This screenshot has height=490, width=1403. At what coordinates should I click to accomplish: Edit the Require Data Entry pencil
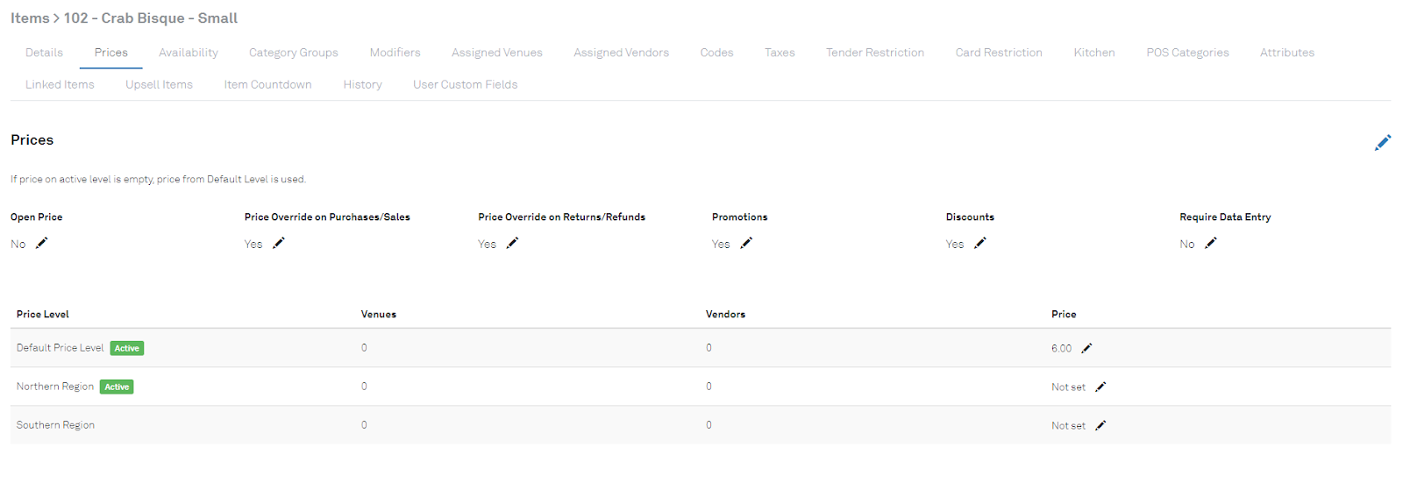point(1211,243)
